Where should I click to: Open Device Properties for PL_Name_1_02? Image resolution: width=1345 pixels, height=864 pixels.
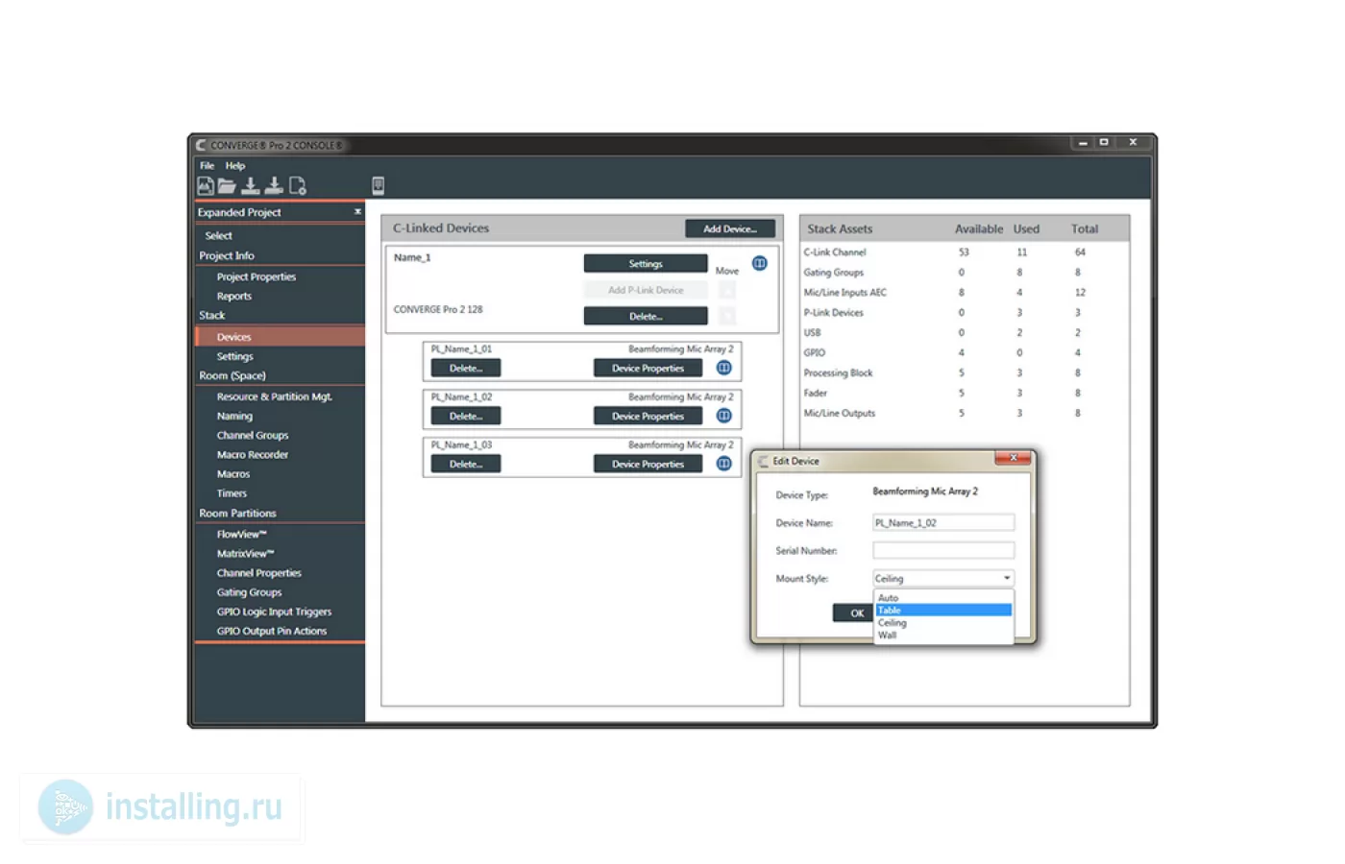click(x=648, y=416)
